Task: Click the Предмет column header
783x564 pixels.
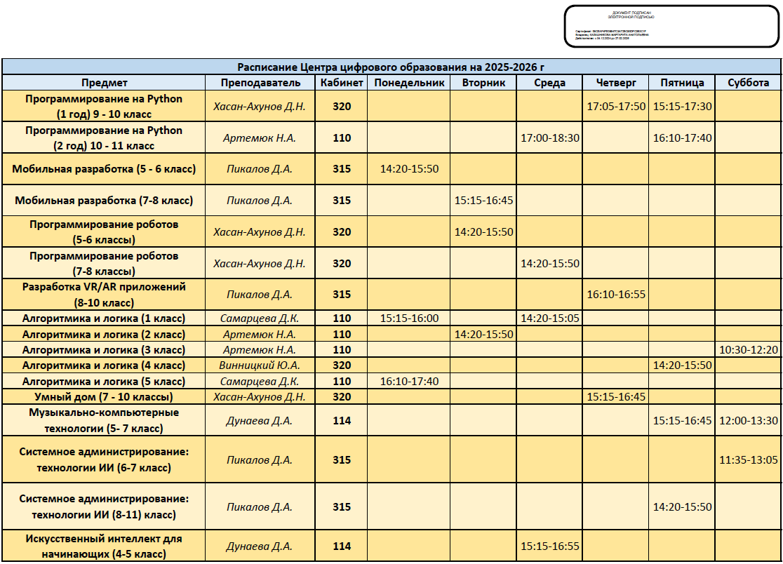Action: click(x=104, y=83)
